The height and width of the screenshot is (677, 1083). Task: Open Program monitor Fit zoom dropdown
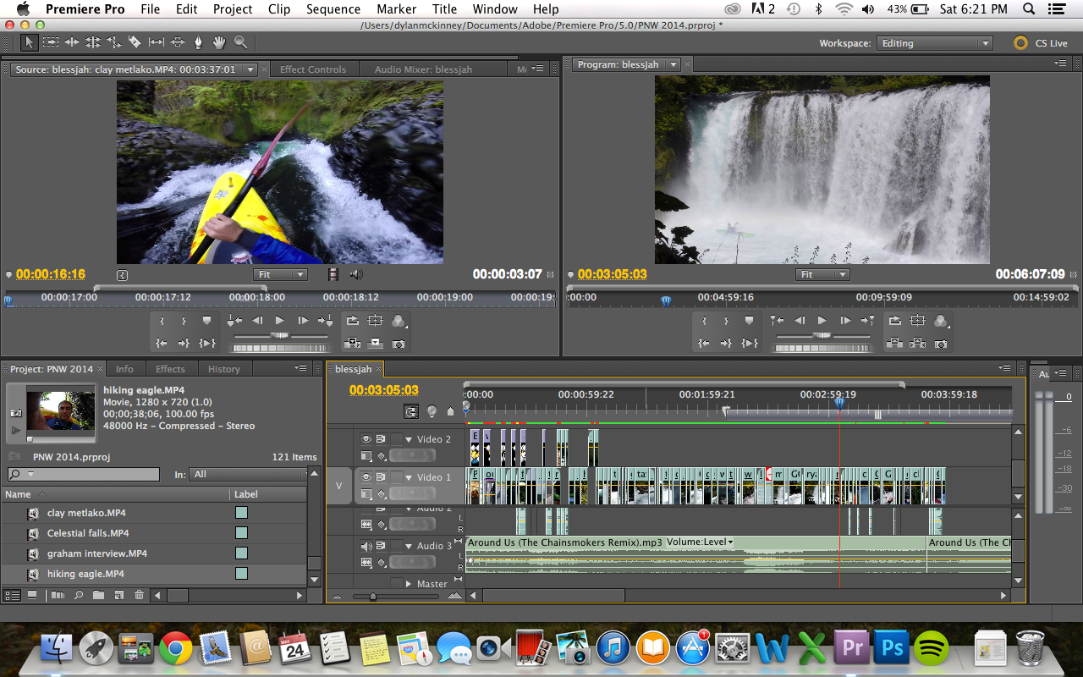(x=822, y=274)
